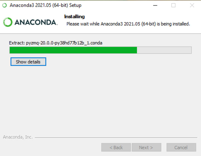Minimize the Anaconda3 Setup window
201x156 pixels.
(155, 5)
